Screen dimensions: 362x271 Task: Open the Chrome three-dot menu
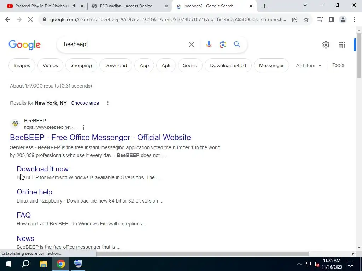pyautogui.click(x=354, y=20)
